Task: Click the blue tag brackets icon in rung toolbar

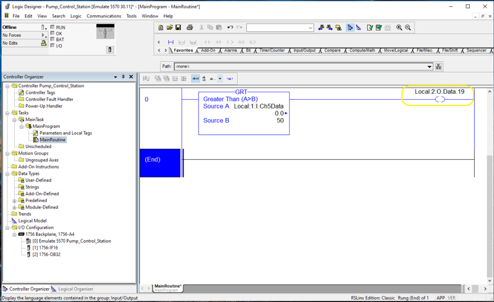Action: pyautogui.click(x=230, y=79)
